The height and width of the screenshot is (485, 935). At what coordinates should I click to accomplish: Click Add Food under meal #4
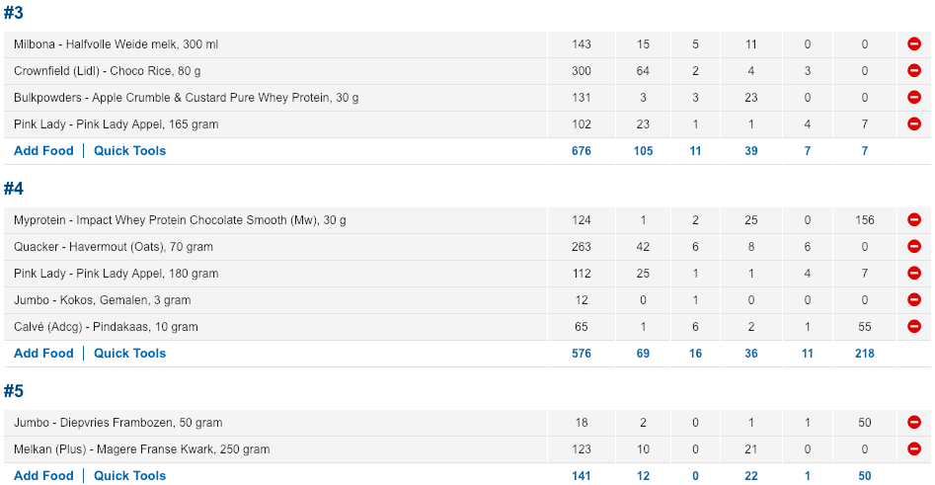43,354
